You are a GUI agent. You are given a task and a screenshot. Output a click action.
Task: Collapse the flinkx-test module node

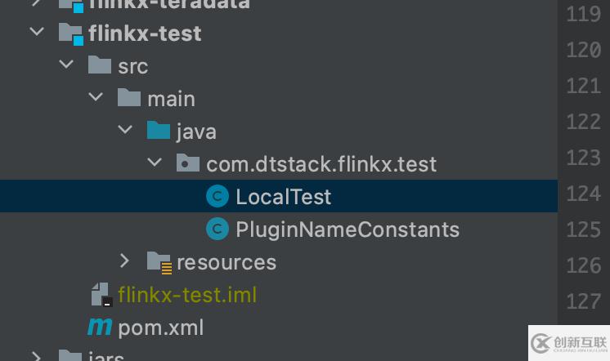36,33
